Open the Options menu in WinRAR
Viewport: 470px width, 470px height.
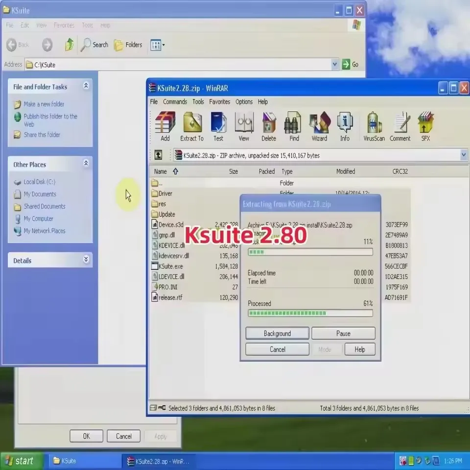point(244,102)
